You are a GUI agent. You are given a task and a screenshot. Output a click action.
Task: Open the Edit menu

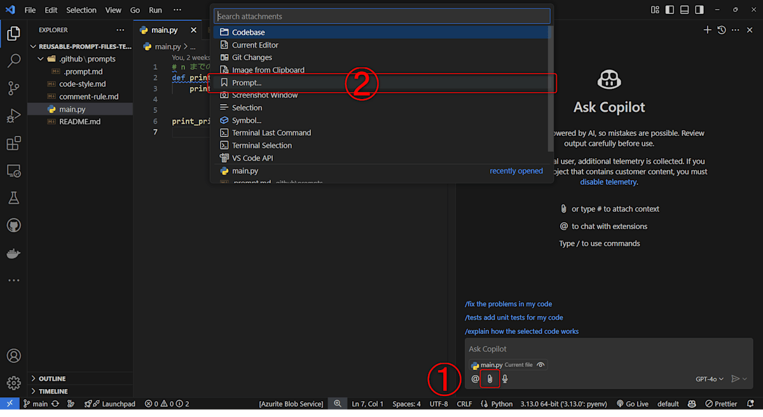51,10
